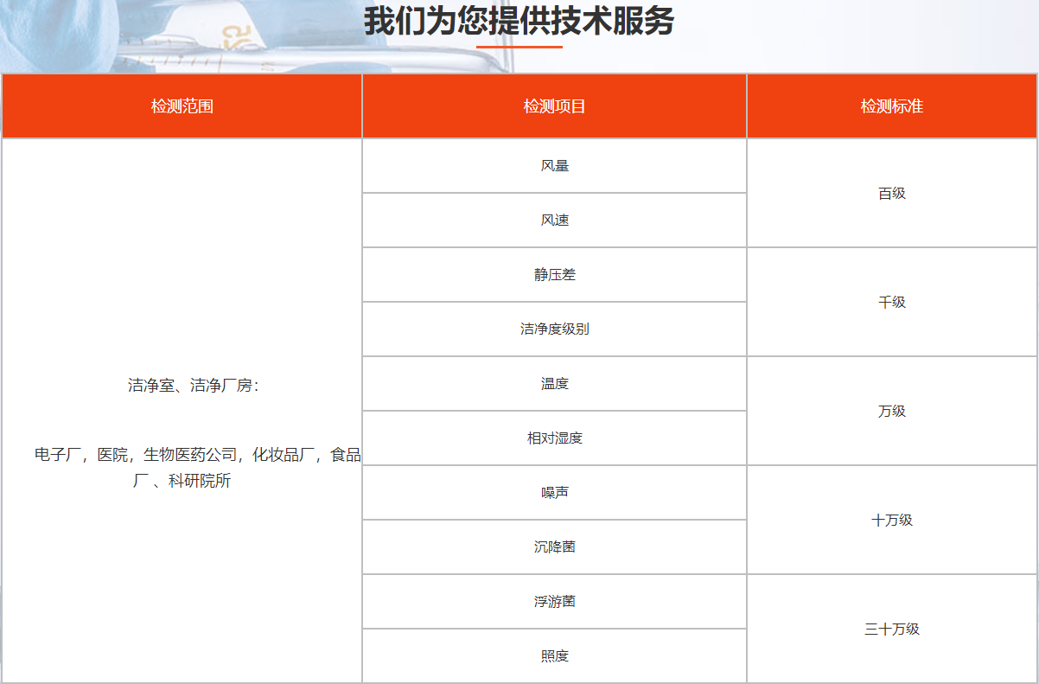Screen dimensions: 1039x684
Task: Select the 浮游菌 item
Action: click(x=554, y=601)
